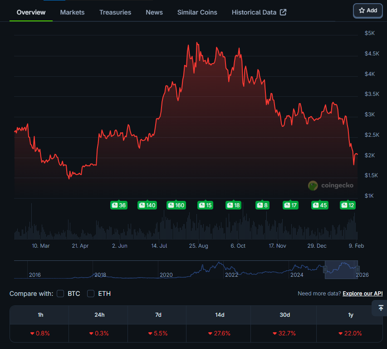This screenshot has height=349, width=387.
Task: Click the 22.0% one-year change value
Action: coord(350,334)
